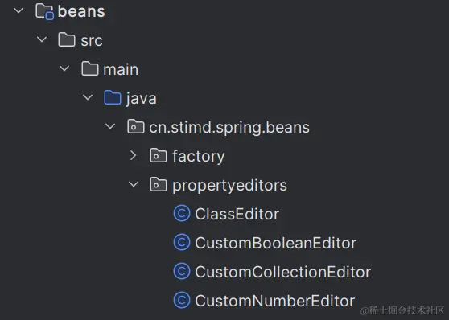
Task: Click the CustomCollectionEditor class icon
Action: click(x=182, y=271)
